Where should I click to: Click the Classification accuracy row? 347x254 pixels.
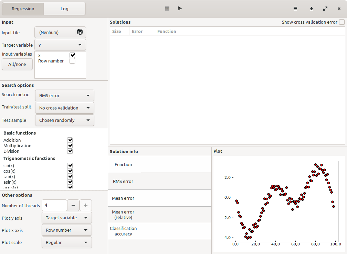coord(160,231)
